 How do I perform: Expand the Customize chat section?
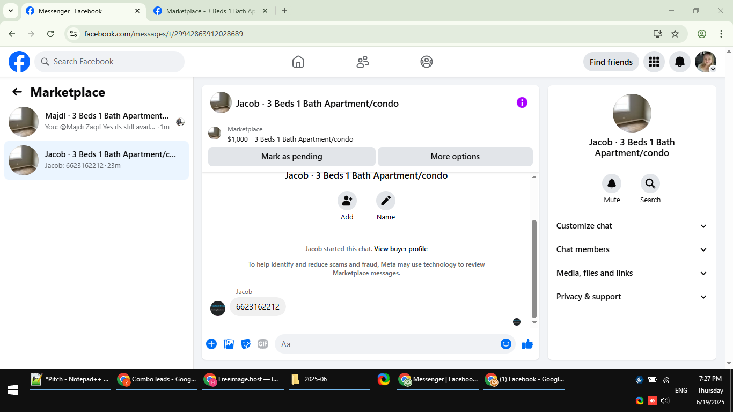(632, 226)
